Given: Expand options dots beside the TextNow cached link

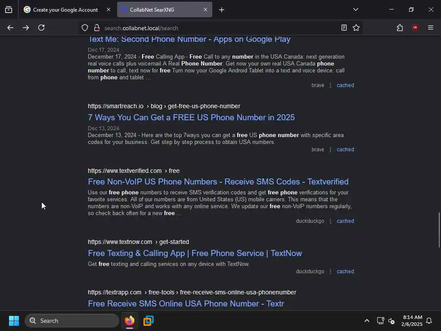Looking at the screenshot, I should click(x=330, y=272).
